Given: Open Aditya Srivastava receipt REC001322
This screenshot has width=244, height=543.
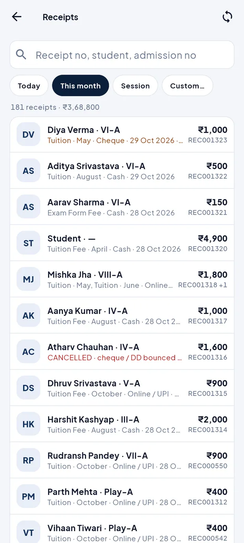Looking at the screenshot, I should pos(122,171).
